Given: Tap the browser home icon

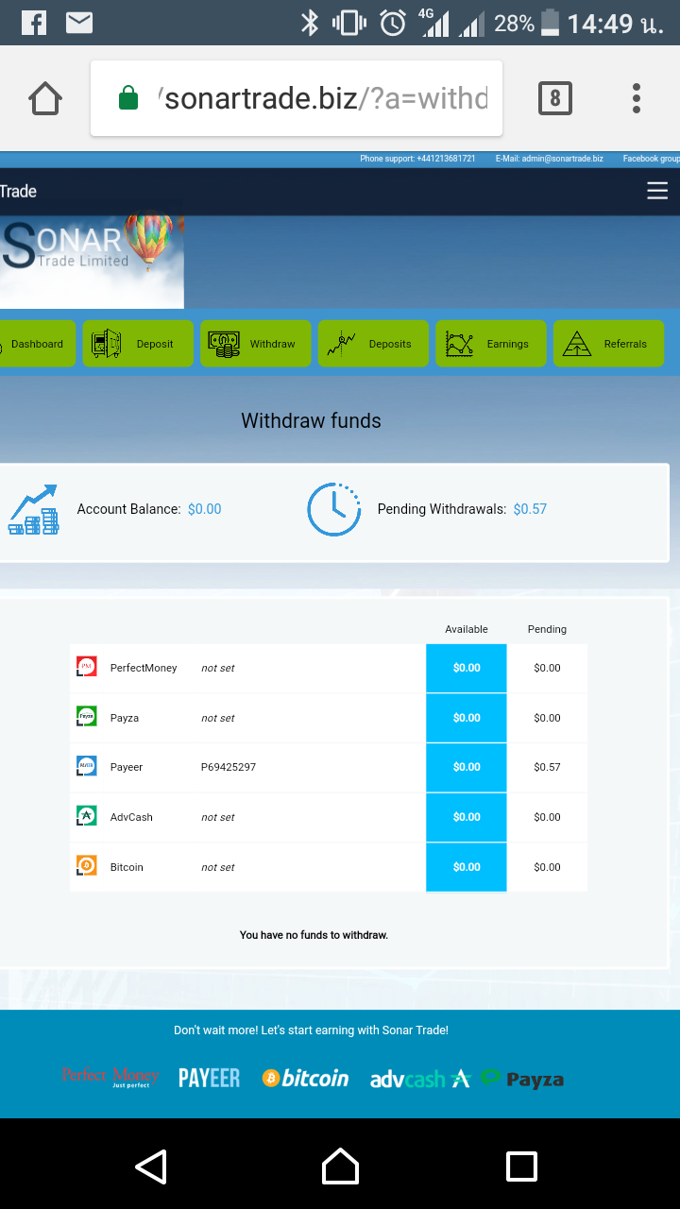Looking at the screenshot, I should pyautogui.click(x=45, y=98).
